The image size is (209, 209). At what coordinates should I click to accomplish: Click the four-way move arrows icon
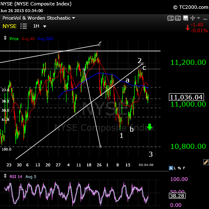[x=193, y=18]
